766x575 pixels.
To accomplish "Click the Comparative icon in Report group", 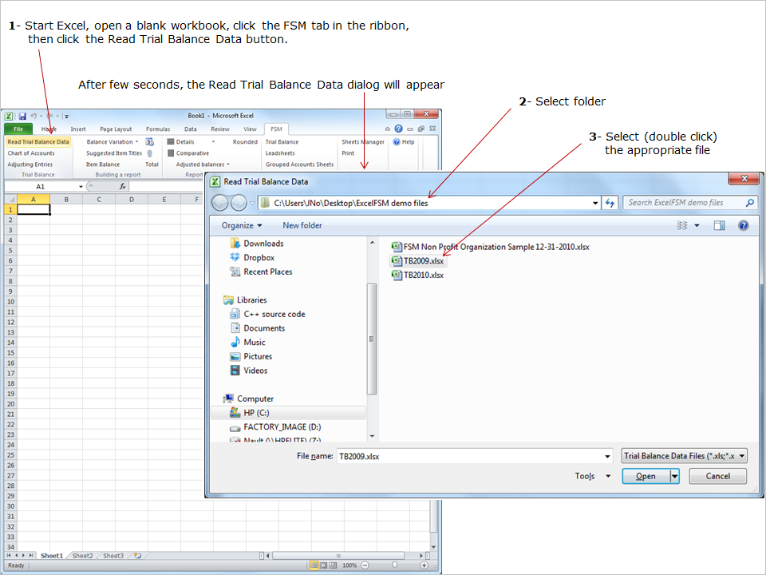I will 171,153.
